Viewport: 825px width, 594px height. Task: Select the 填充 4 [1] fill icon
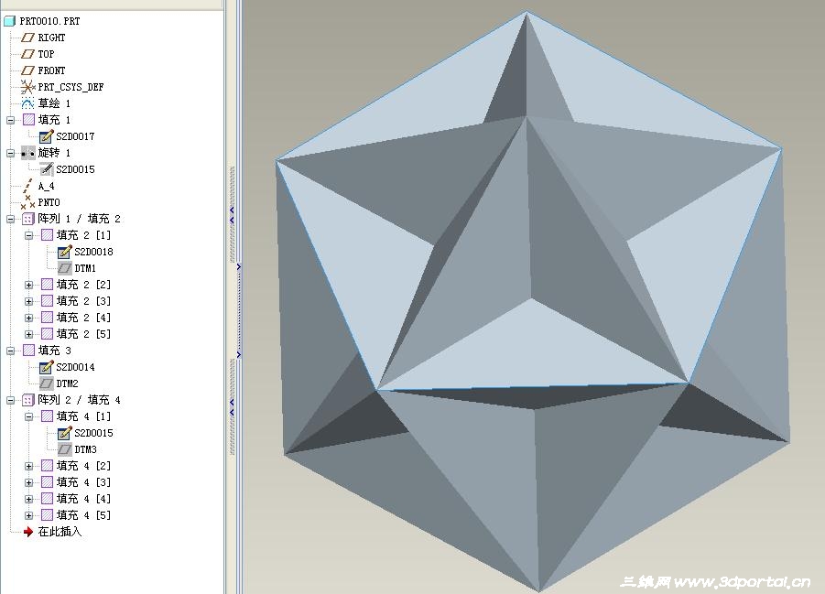coord(47,416)
